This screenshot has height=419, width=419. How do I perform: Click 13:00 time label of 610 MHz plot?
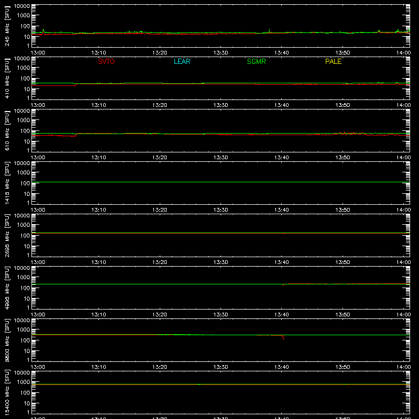[38, 158]
